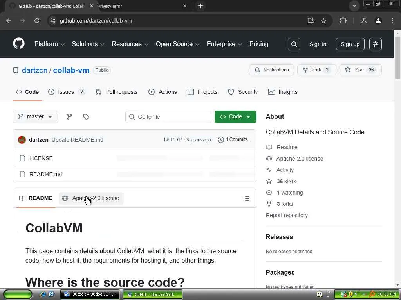Viewport: 401px width, 300px height.
Task: Open Outbox - Outlook Express taskbar button
Action: click(x=90, y=295)
